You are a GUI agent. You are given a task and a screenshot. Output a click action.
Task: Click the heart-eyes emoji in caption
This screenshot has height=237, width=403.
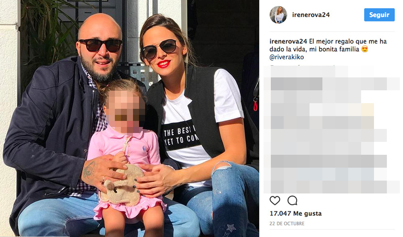(x=364, y=49)
